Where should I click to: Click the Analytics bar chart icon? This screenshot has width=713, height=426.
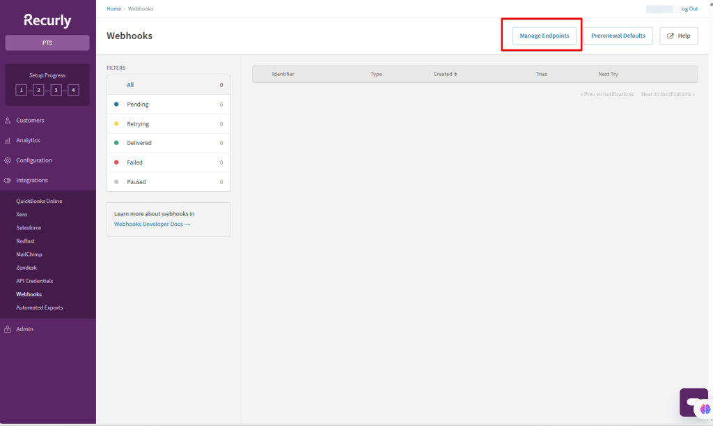(x=7, y=141)
